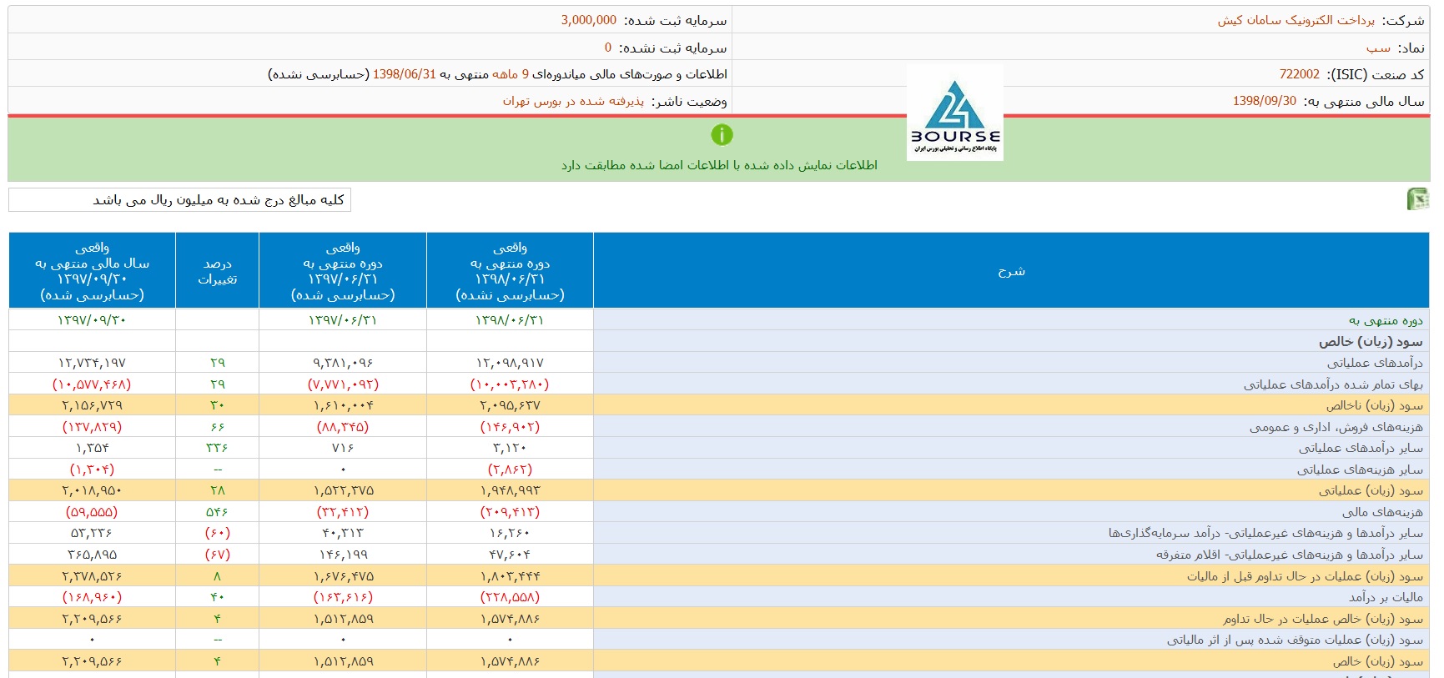Select the سود (زیان) عملیاتی row label
The height and width of the screenshot is (678, 1444).
pyautogui.click(x=1371, y=490)
